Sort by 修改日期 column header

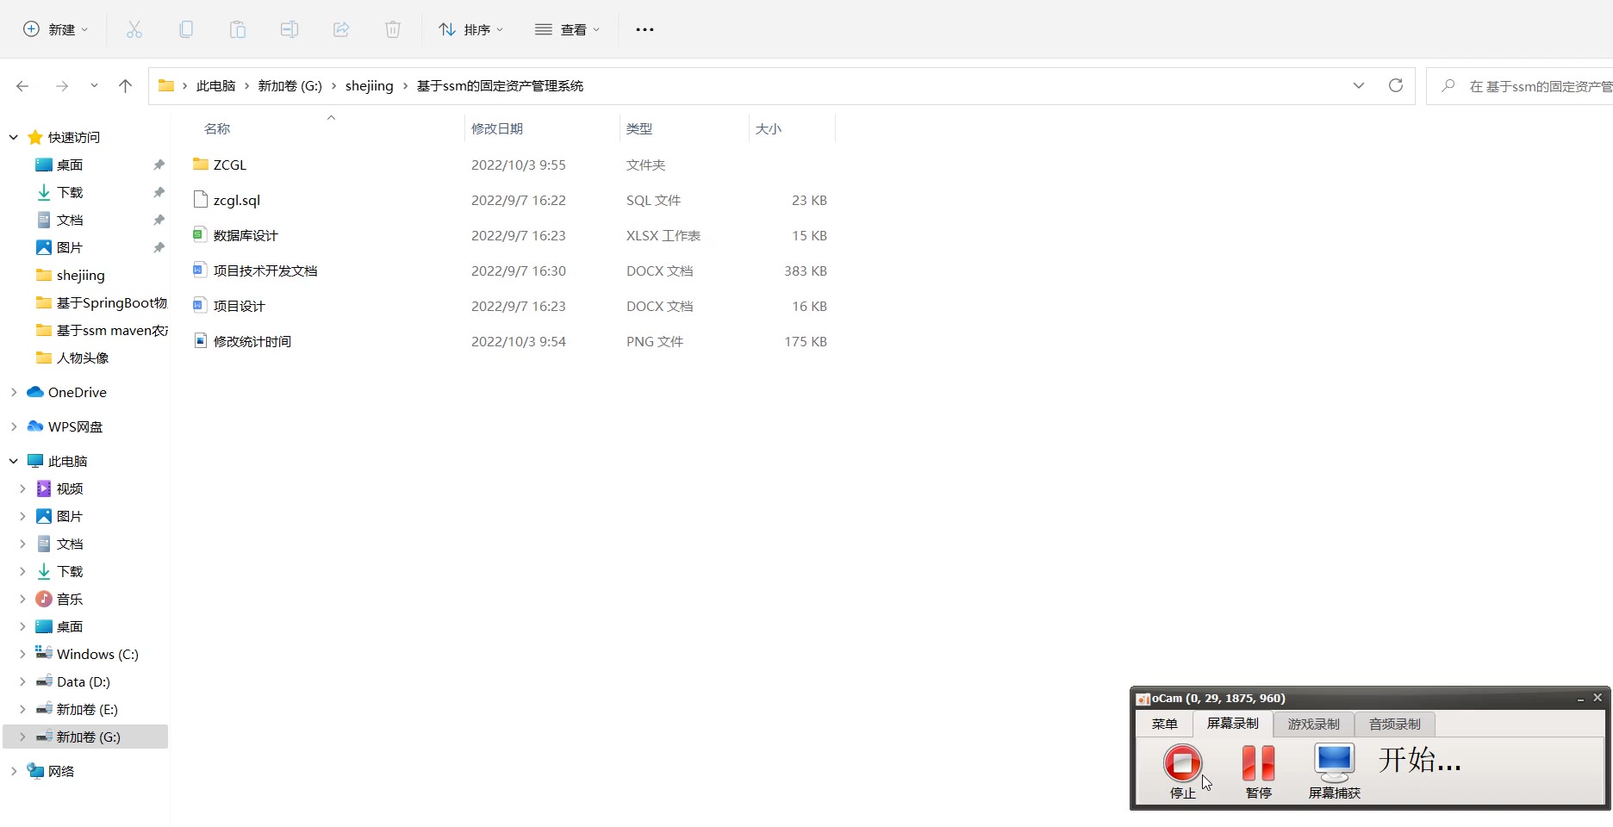[x=497, y=128]
